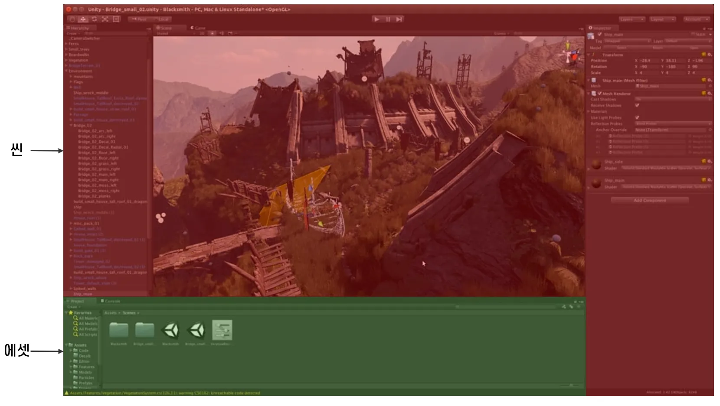The image size is (720, 406).
Task: Click the Play button
Action: (376, 19)
